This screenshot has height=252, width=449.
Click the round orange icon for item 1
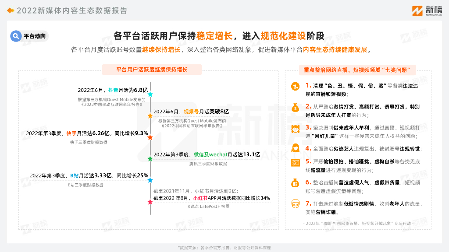[296, 86]
